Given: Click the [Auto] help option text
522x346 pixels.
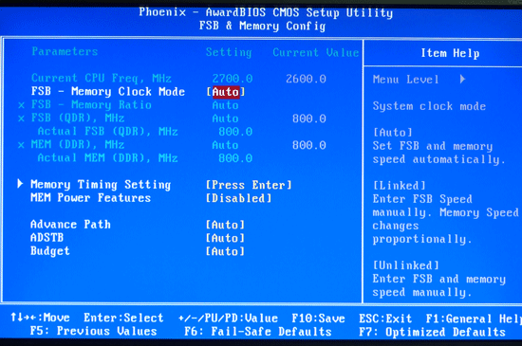Looking at the screenshot, I should [393, 133].
